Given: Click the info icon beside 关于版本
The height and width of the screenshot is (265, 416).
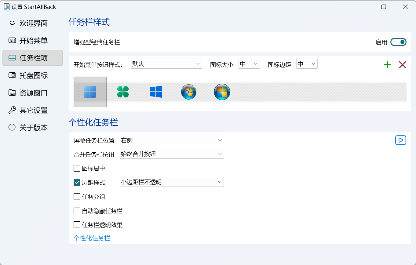Looking at the screenshot, I should tap(12, 127).
